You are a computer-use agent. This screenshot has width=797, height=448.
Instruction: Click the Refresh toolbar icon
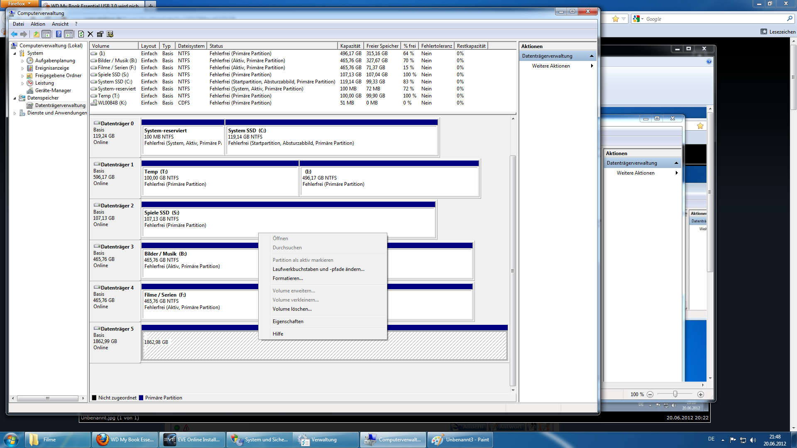81,34
